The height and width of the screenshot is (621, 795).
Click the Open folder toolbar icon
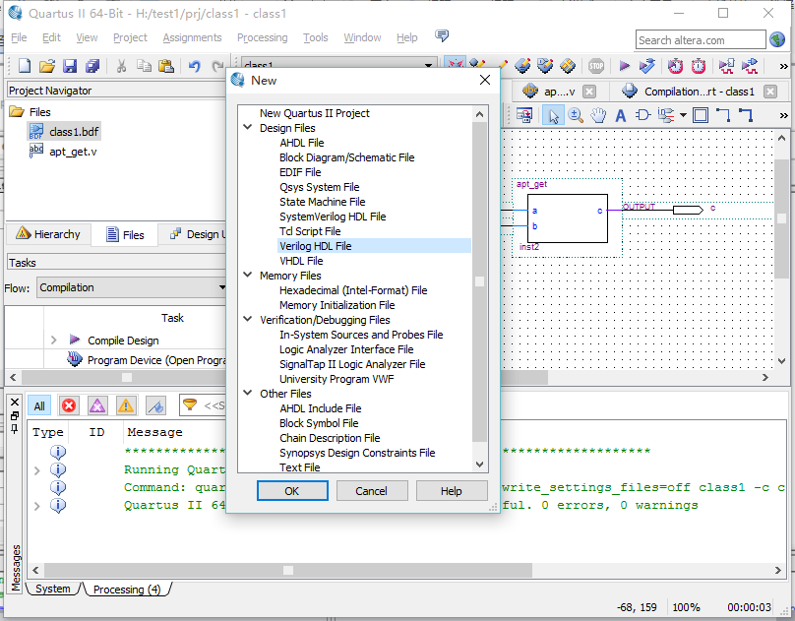point(47,66)
